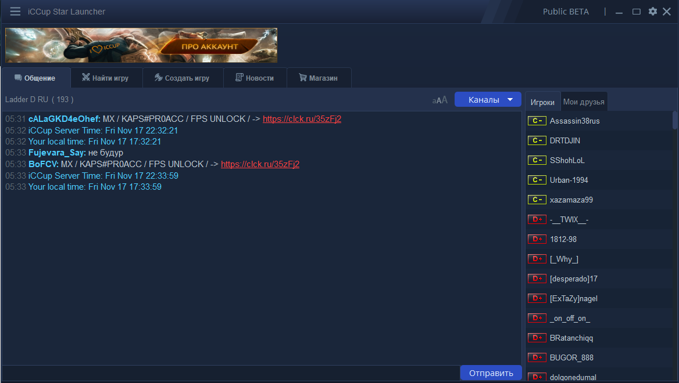Select player name [ExTaZy]nagel
This screenshot has width=679, height=383.
(573, 298)
